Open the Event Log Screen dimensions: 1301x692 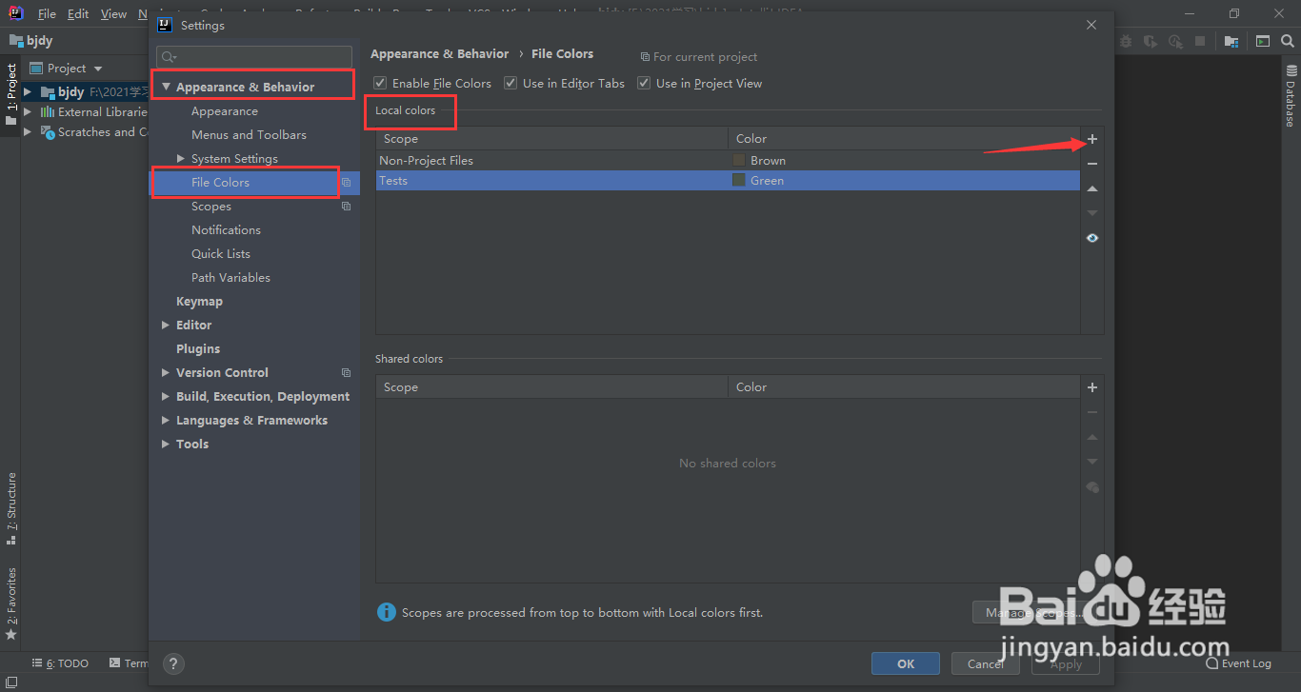click(1238, 663)
